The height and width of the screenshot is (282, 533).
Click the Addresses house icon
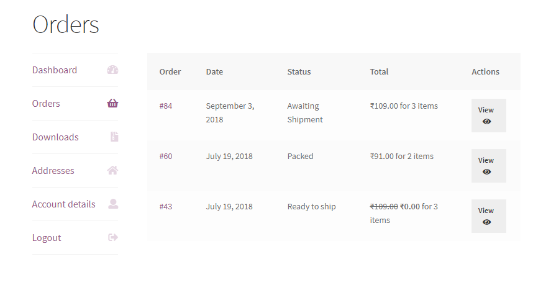[112, 171]
